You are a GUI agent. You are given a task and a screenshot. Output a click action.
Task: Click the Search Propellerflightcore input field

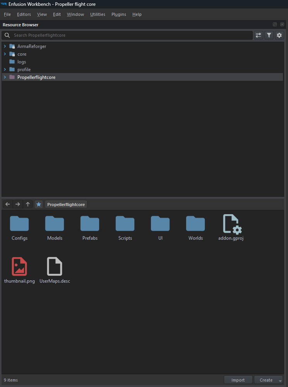pos(127,35)
